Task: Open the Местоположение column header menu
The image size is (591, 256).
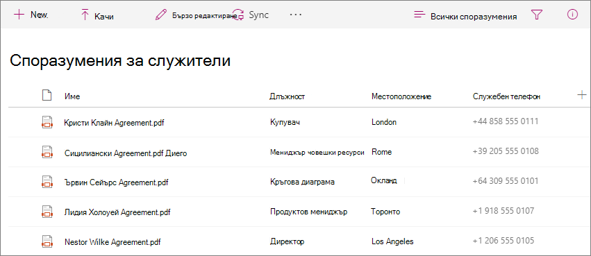Action: (x=401, y=96)
